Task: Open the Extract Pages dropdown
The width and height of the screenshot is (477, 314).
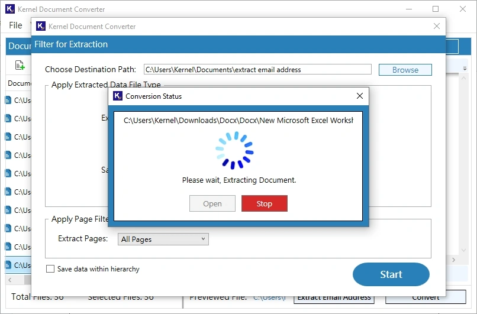Action: [x=163, y=239]
